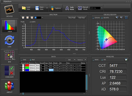132x96 pixels.
Task: Open the 100 ms exposure time dropdown
Action: (x=101, y=8)
